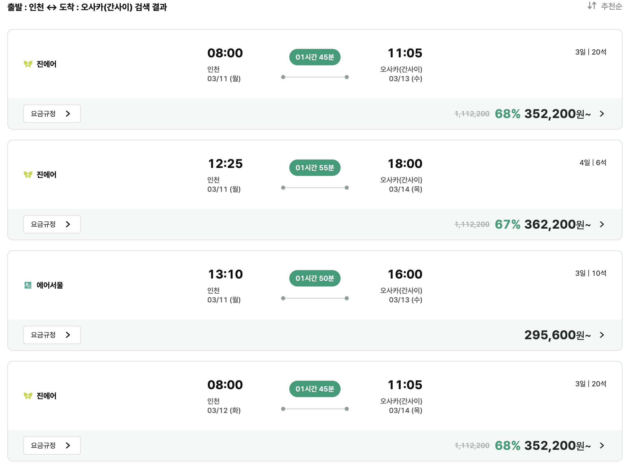Select the 01시간 55분 duration badge
Screen dimensions: 634x468
coord(315,168)
